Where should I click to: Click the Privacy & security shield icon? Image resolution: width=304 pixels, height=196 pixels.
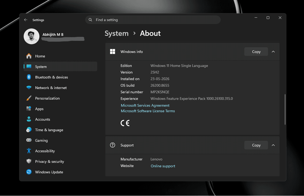(x=29, y=161)
